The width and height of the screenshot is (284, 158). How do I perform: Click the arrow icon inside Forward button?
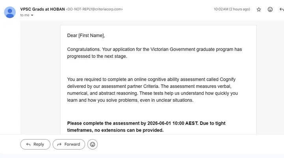(x=59, y=144)
